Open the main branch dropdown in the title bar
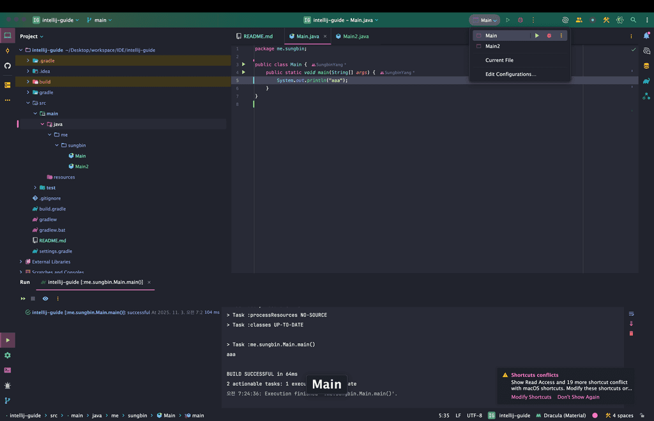The image size is (654, 421). [99, 20]
